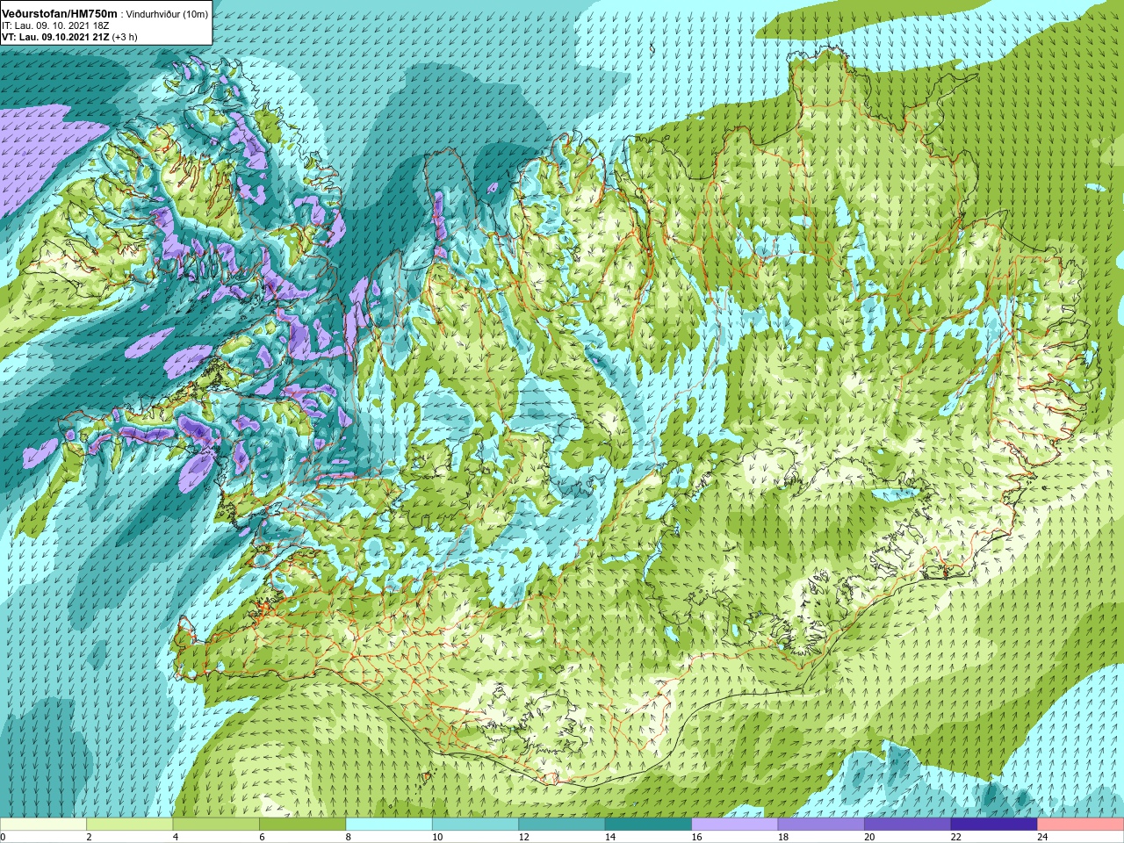This screenshot has width=1124, height=843.
Task: Click the Vindurhviður (10m) label
Action: click(x=167, y=14)
